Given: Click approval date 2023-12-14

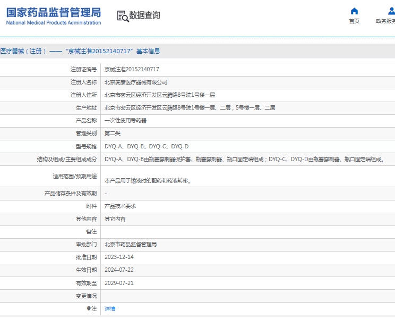Looking at the screenshot, I should [x=119, y=257].
